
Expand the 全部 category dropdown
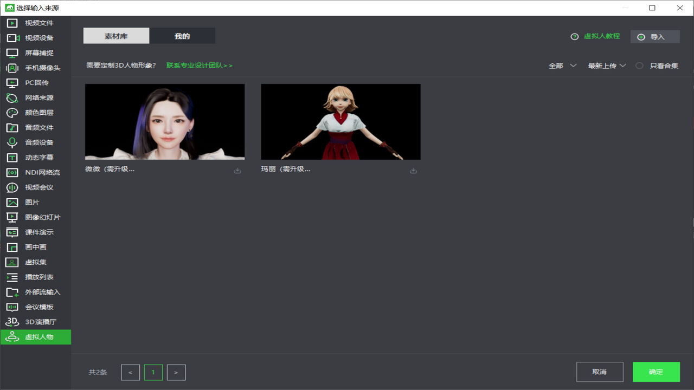click(x=563, y=66)
